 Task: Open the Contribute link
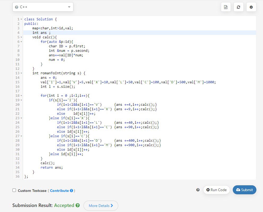tap(59, 191)
